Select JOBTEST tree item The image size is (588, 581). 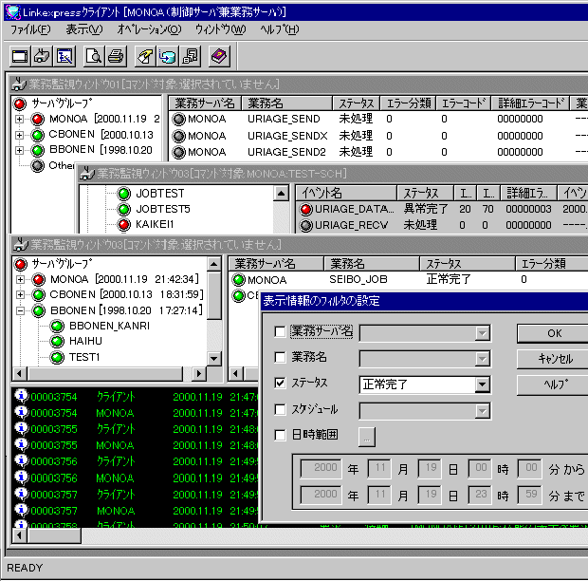(159, 194)
